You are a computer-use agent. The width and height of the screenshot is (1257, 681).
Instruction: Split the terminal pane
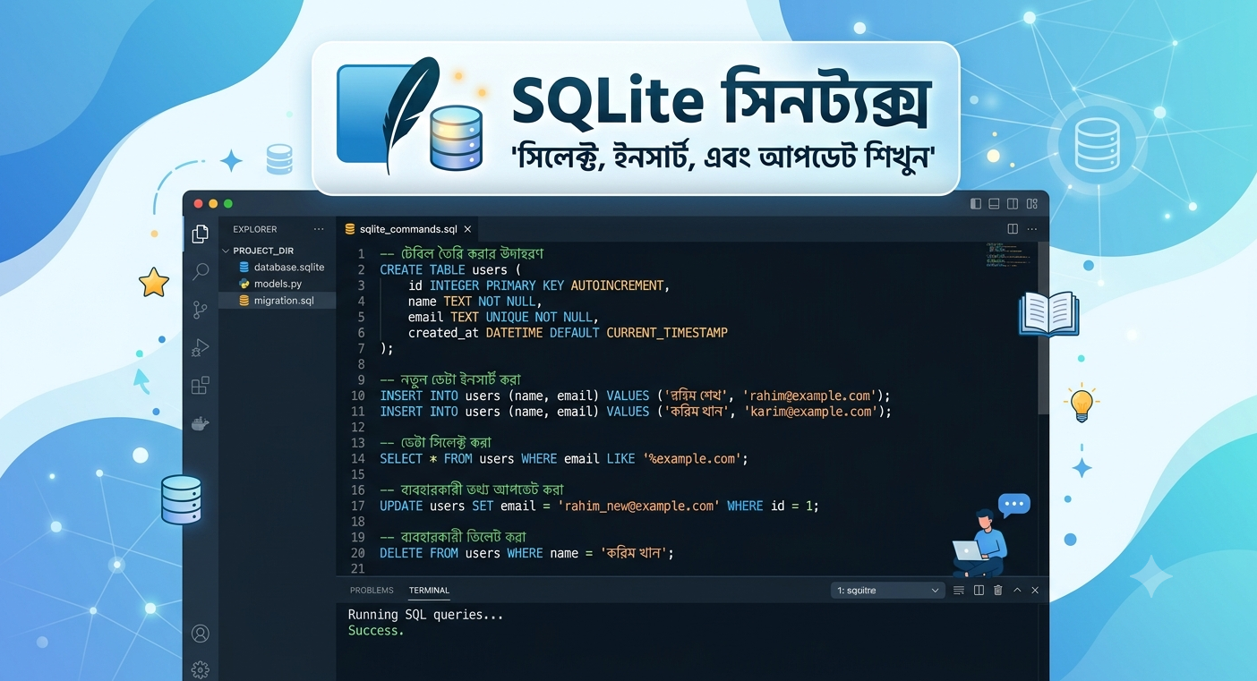coord(979,591)
